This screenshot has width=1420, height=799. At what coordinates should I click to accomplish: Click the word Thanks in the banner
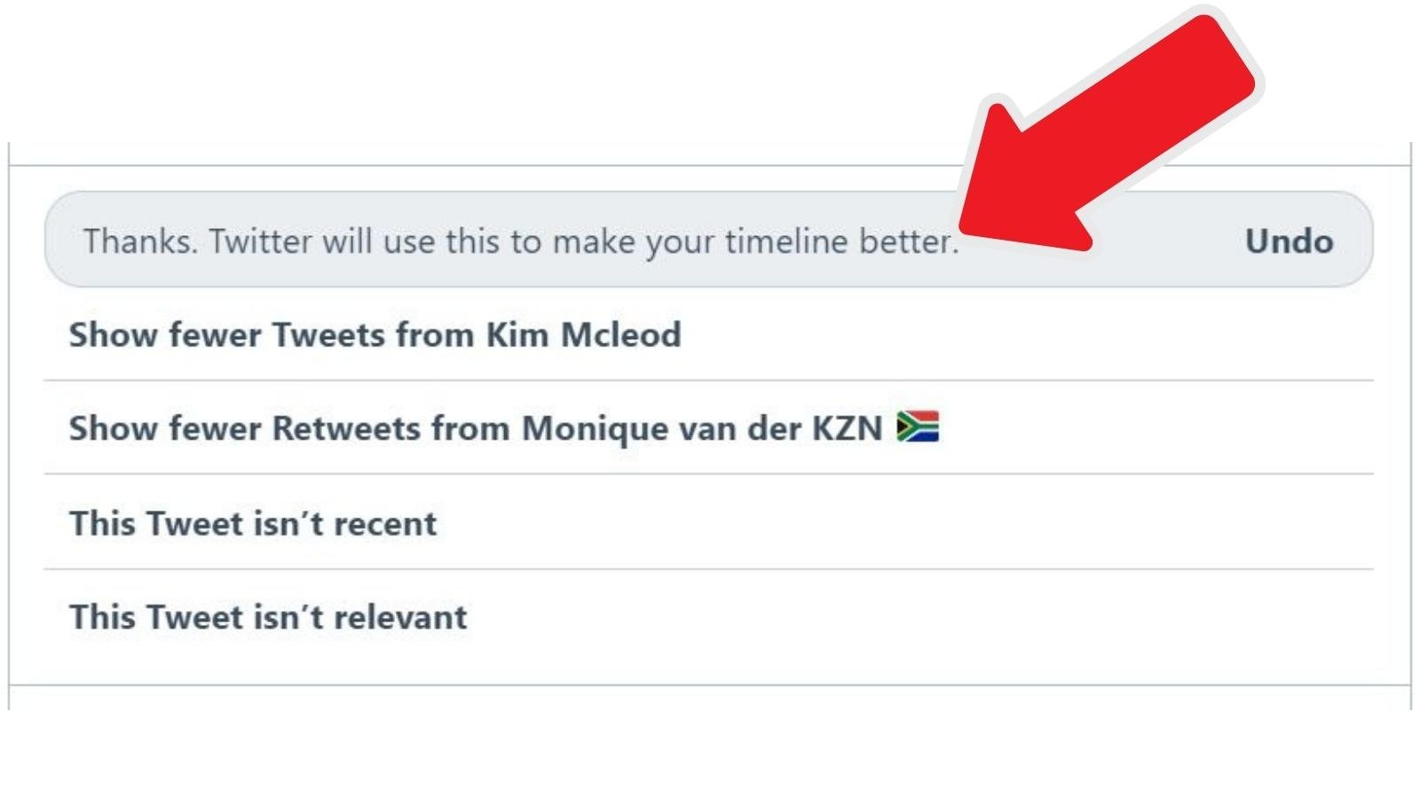pyautogui.click(x=140, y=241)
